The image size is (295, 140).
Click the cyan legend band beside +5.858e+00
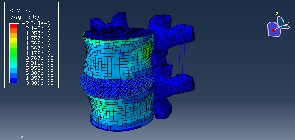[x=13, y=66]
